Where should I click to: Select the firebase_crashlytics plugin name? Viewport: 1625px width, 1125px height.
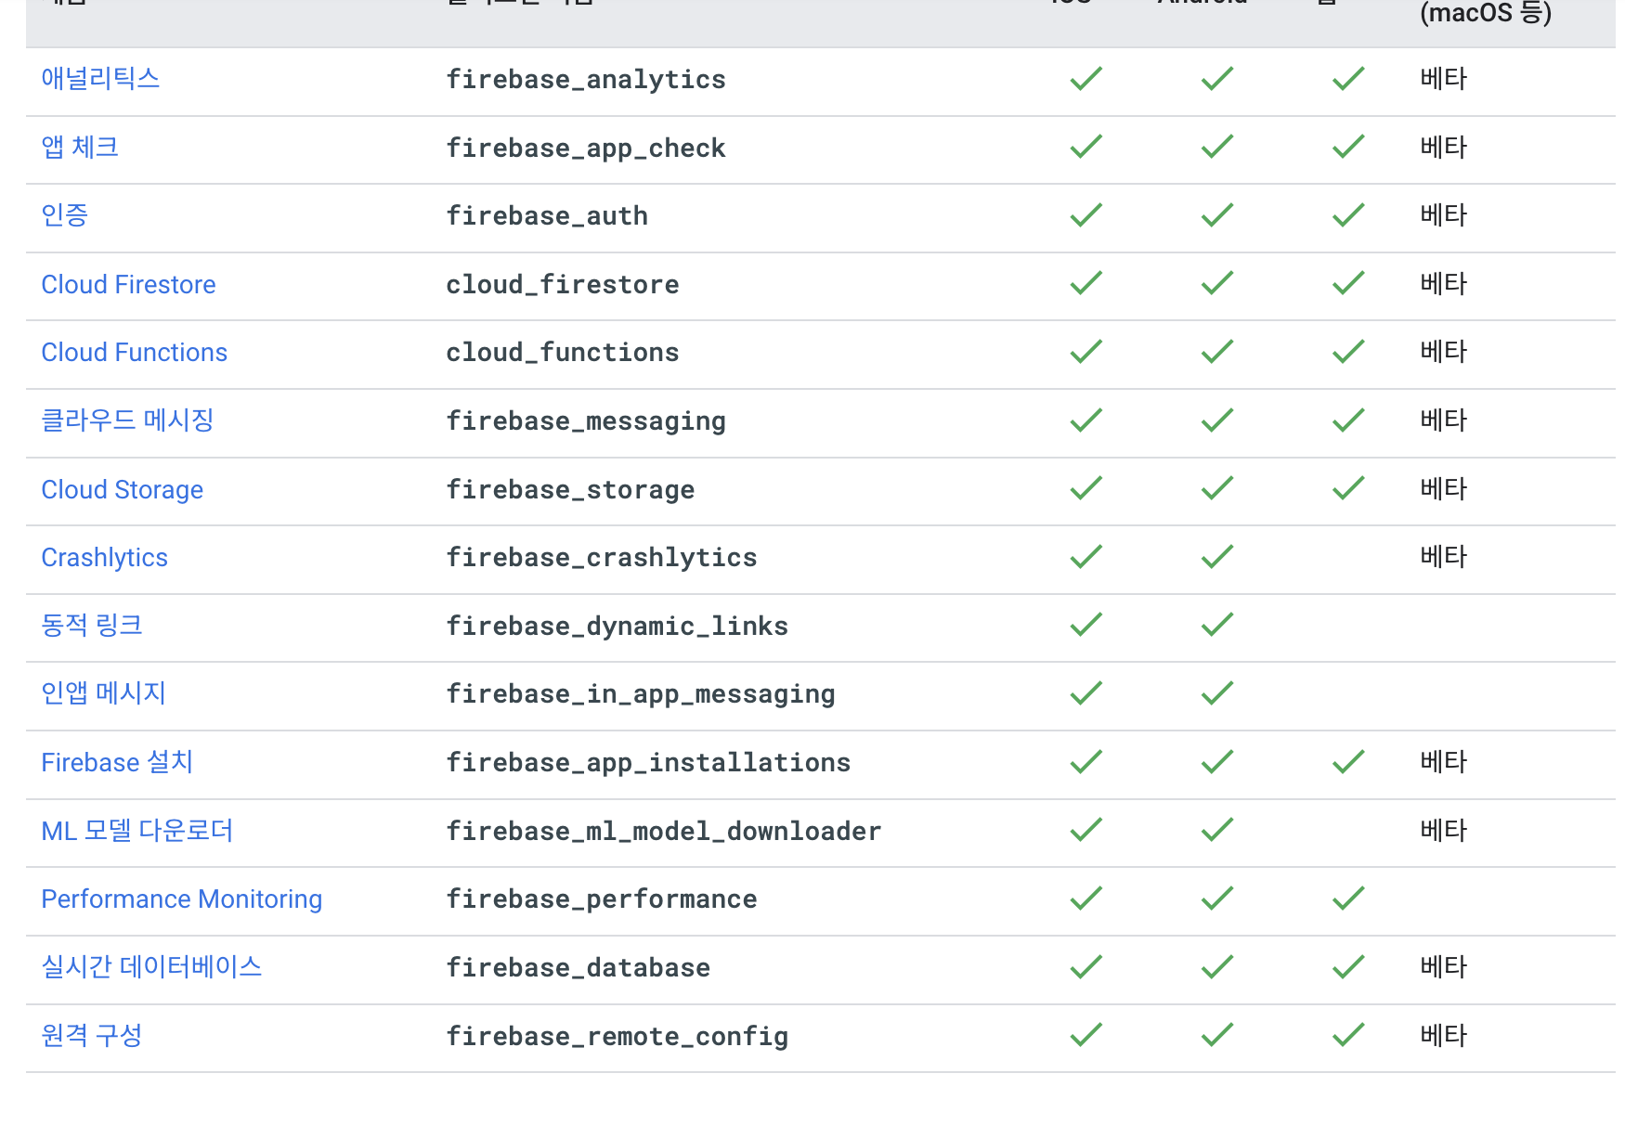pos(602,558)
